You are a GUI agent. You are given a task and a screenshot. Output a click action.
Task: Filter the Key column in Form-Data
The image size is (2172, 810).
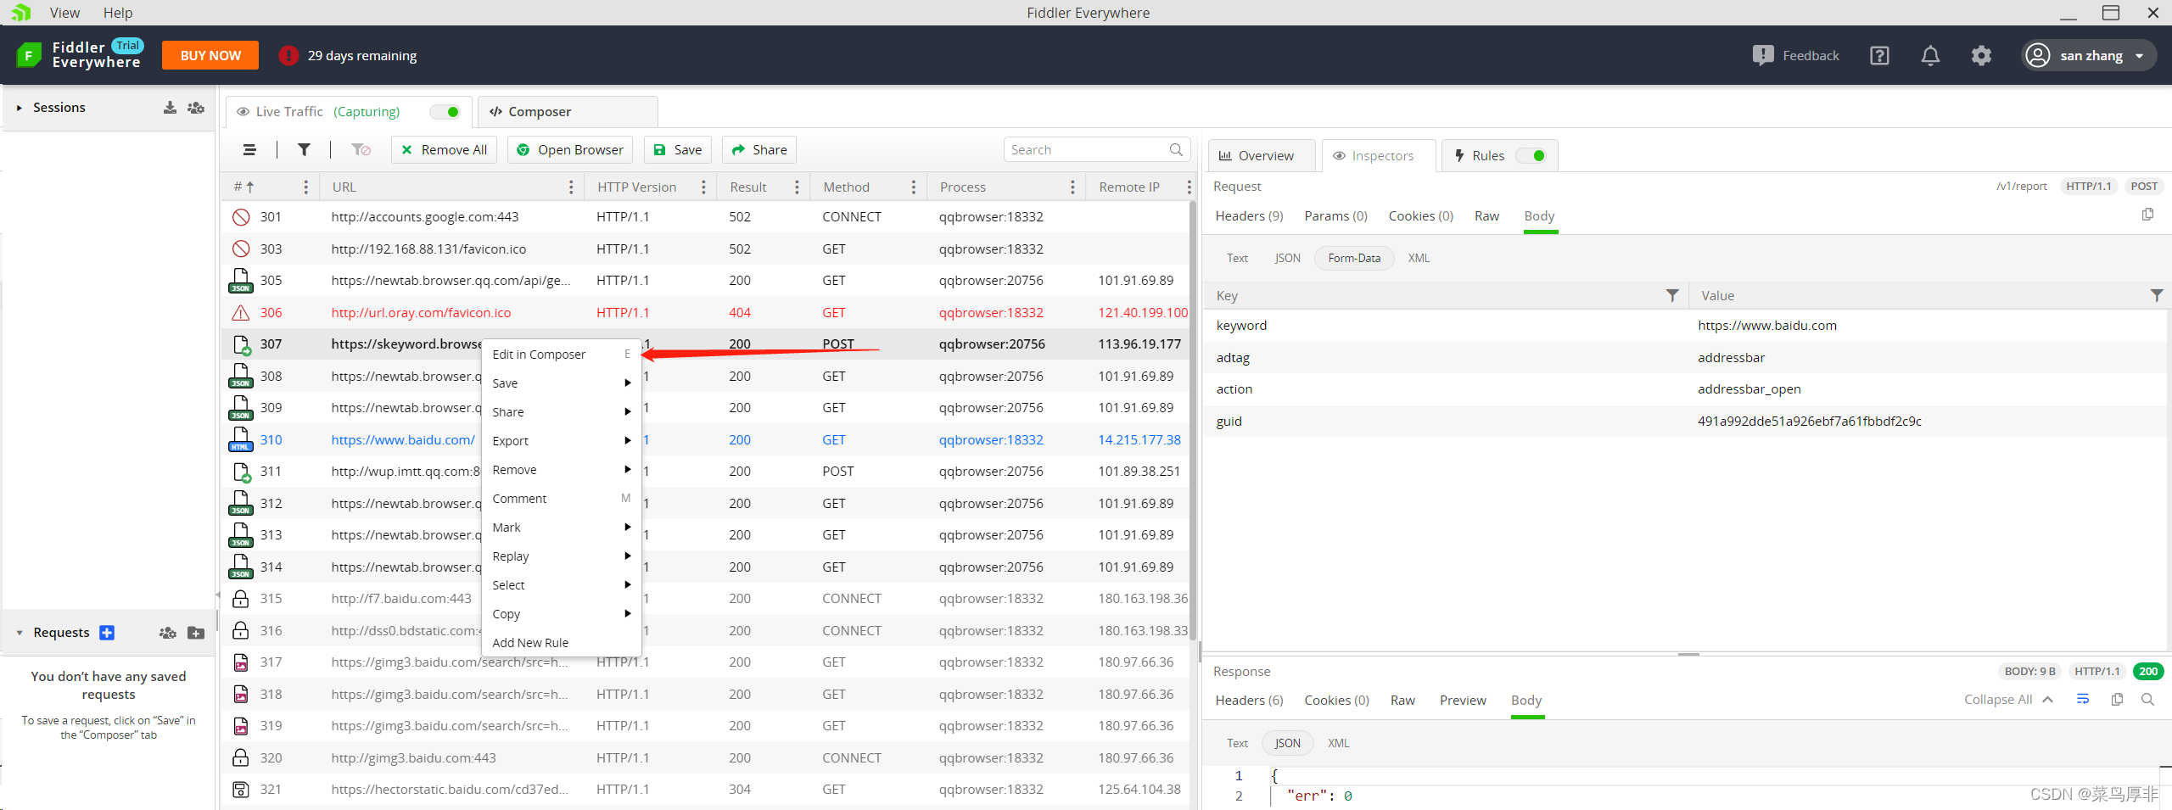click(x=1672, y=295)
